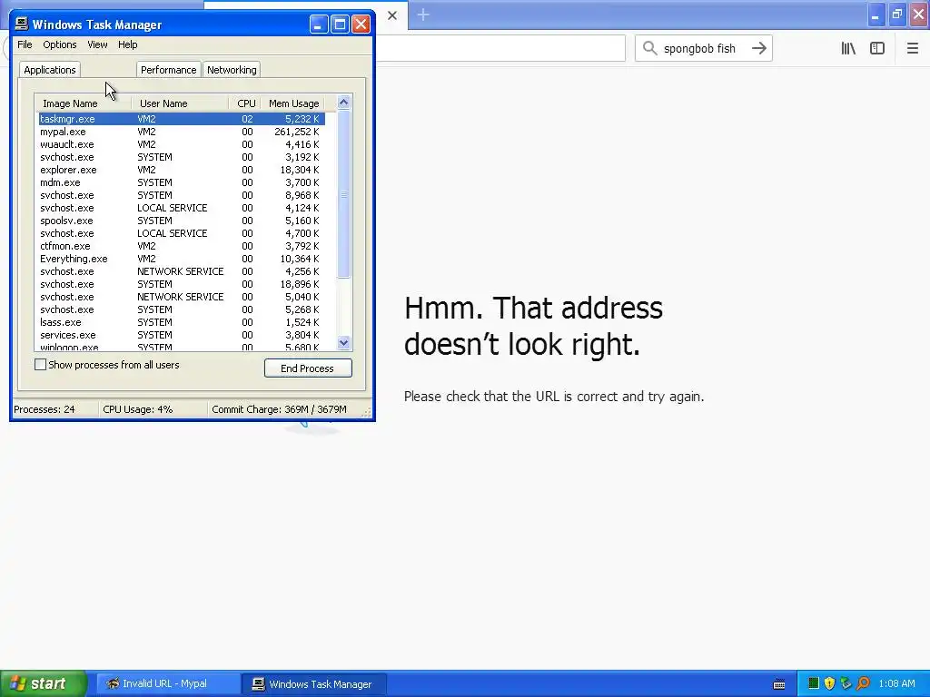The image size is (930, 697).
Task: Open a new tab with the plus button
Action: click(x=423, y=15)
